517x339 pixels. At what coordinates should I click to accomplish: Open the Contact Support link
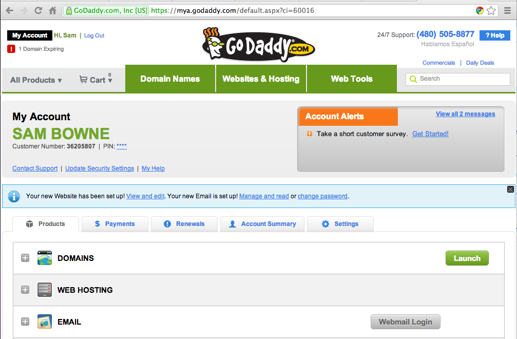[35, 168]
